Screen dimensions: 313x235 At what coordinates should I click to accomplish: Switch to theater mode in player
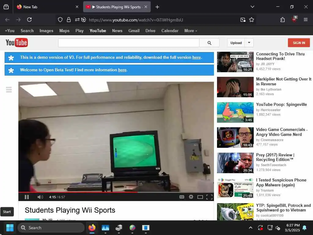200,197
